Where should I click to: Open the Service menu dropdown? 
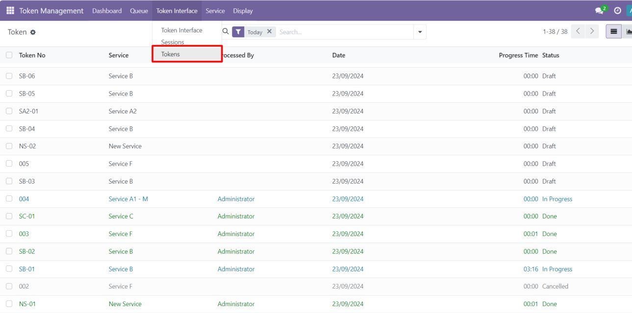pyautogui.click(x=215, y=11)
